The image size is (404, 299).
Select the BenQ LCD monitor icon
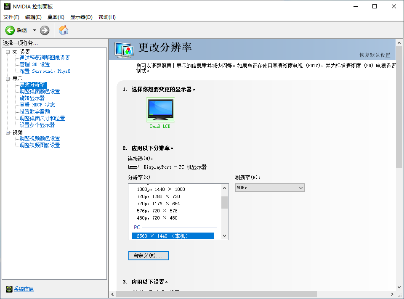(x=160, y=109)
